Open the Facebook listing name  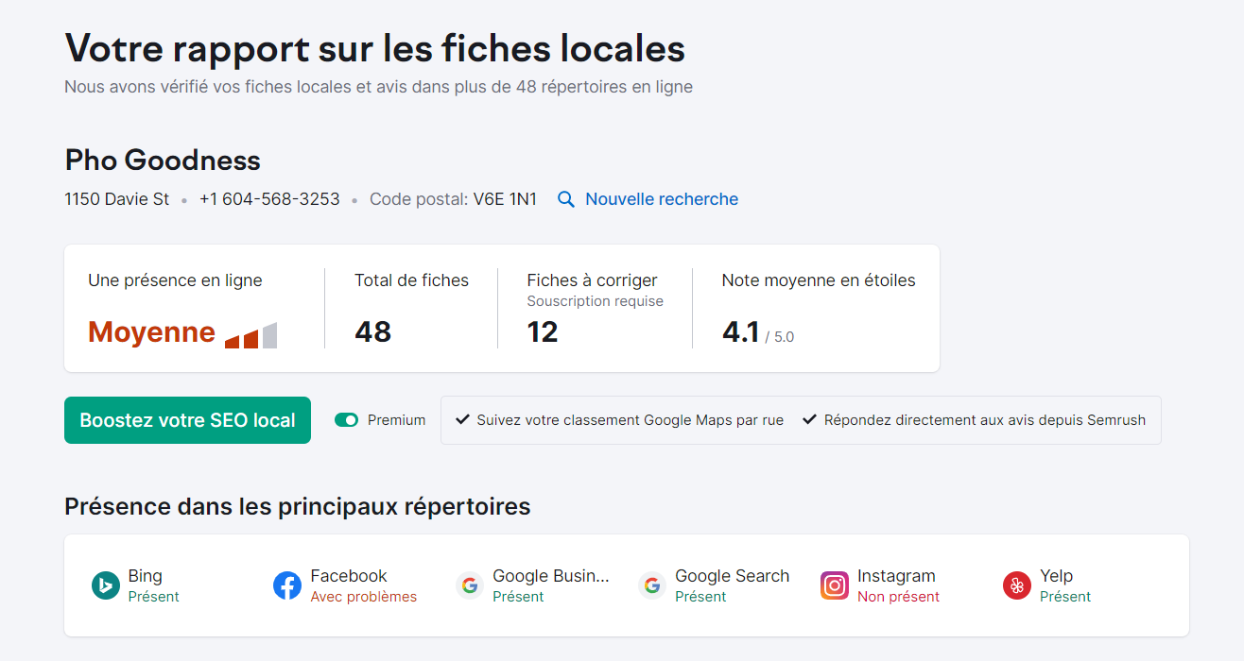click(x=349, y=576)
